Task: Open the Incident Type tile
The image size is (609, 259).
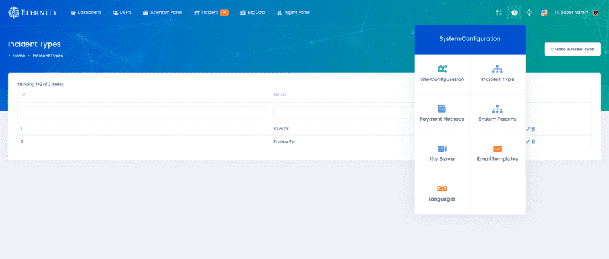Action: pos(498,74)
